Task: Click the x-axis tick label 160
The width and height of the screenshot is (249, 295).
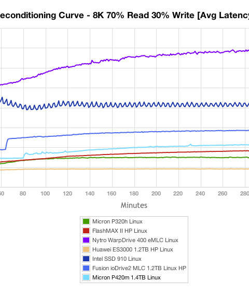Action: point(112,193)
